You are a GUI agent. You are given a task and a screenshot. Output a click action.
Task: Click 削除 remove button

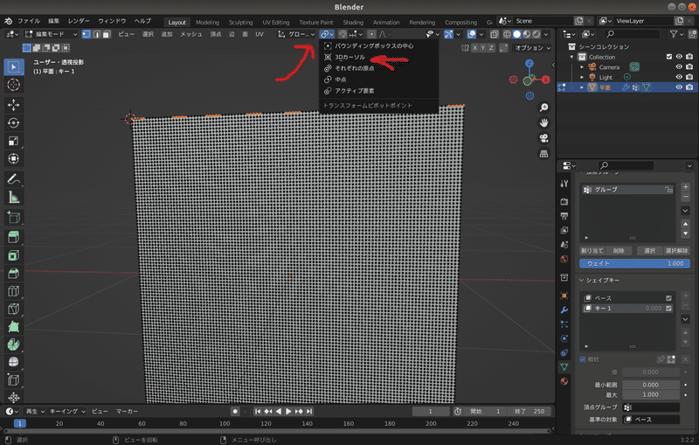(x=619, y=251)
